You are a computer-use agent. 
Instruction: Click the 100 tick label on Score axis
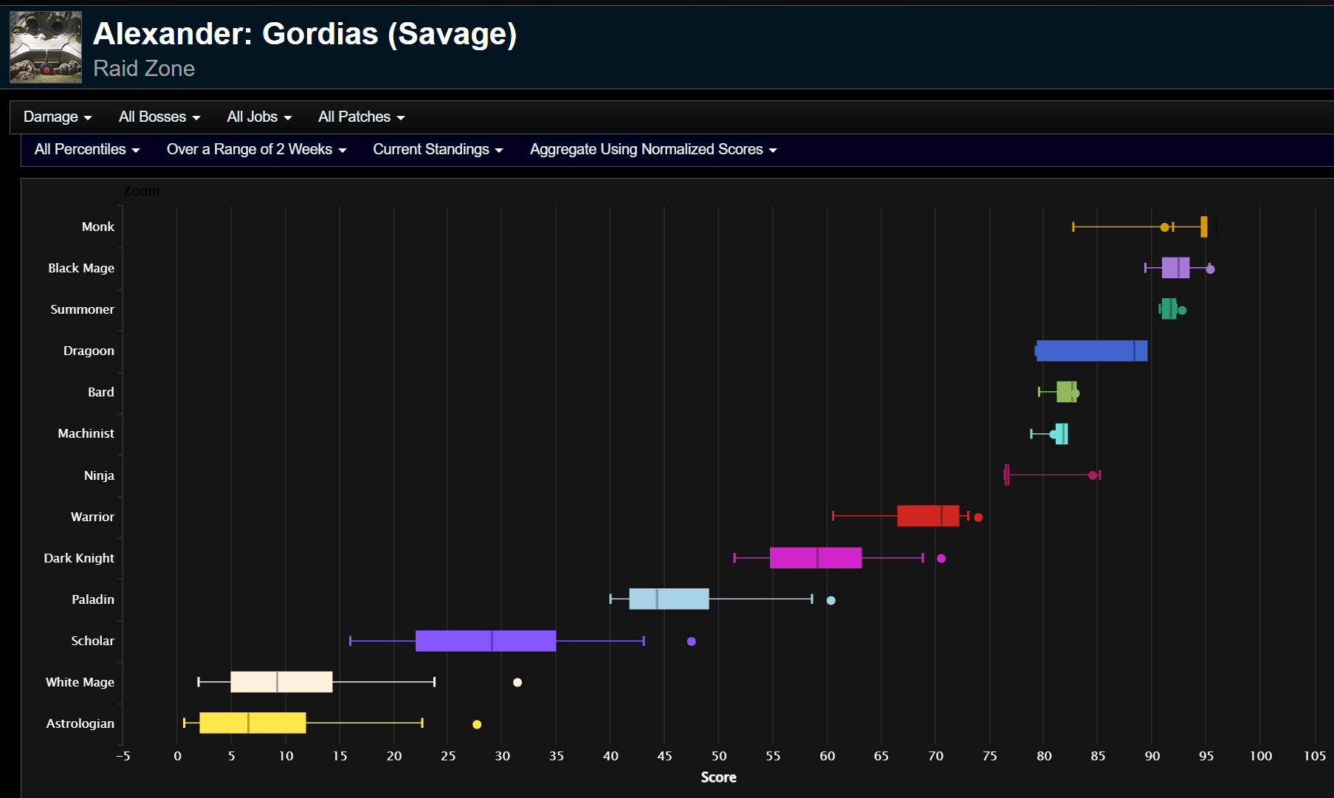[1260, 756]
